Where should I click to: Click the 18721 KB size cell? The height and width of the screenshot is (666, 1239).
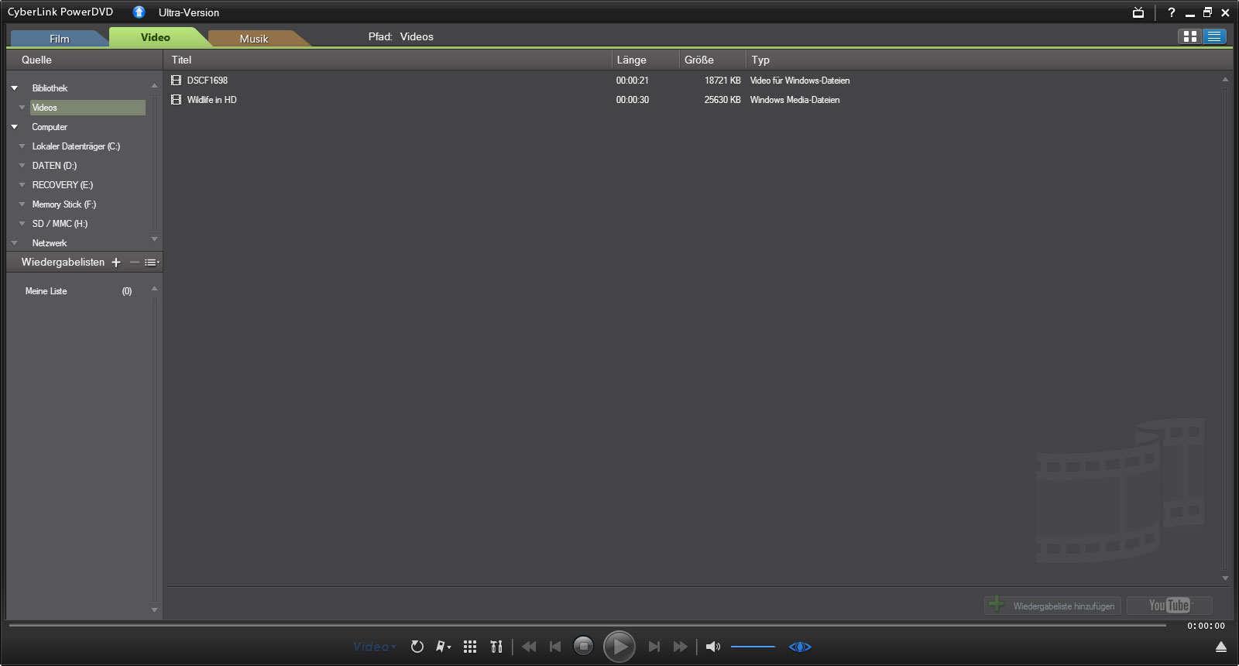[x=722, y=81]
